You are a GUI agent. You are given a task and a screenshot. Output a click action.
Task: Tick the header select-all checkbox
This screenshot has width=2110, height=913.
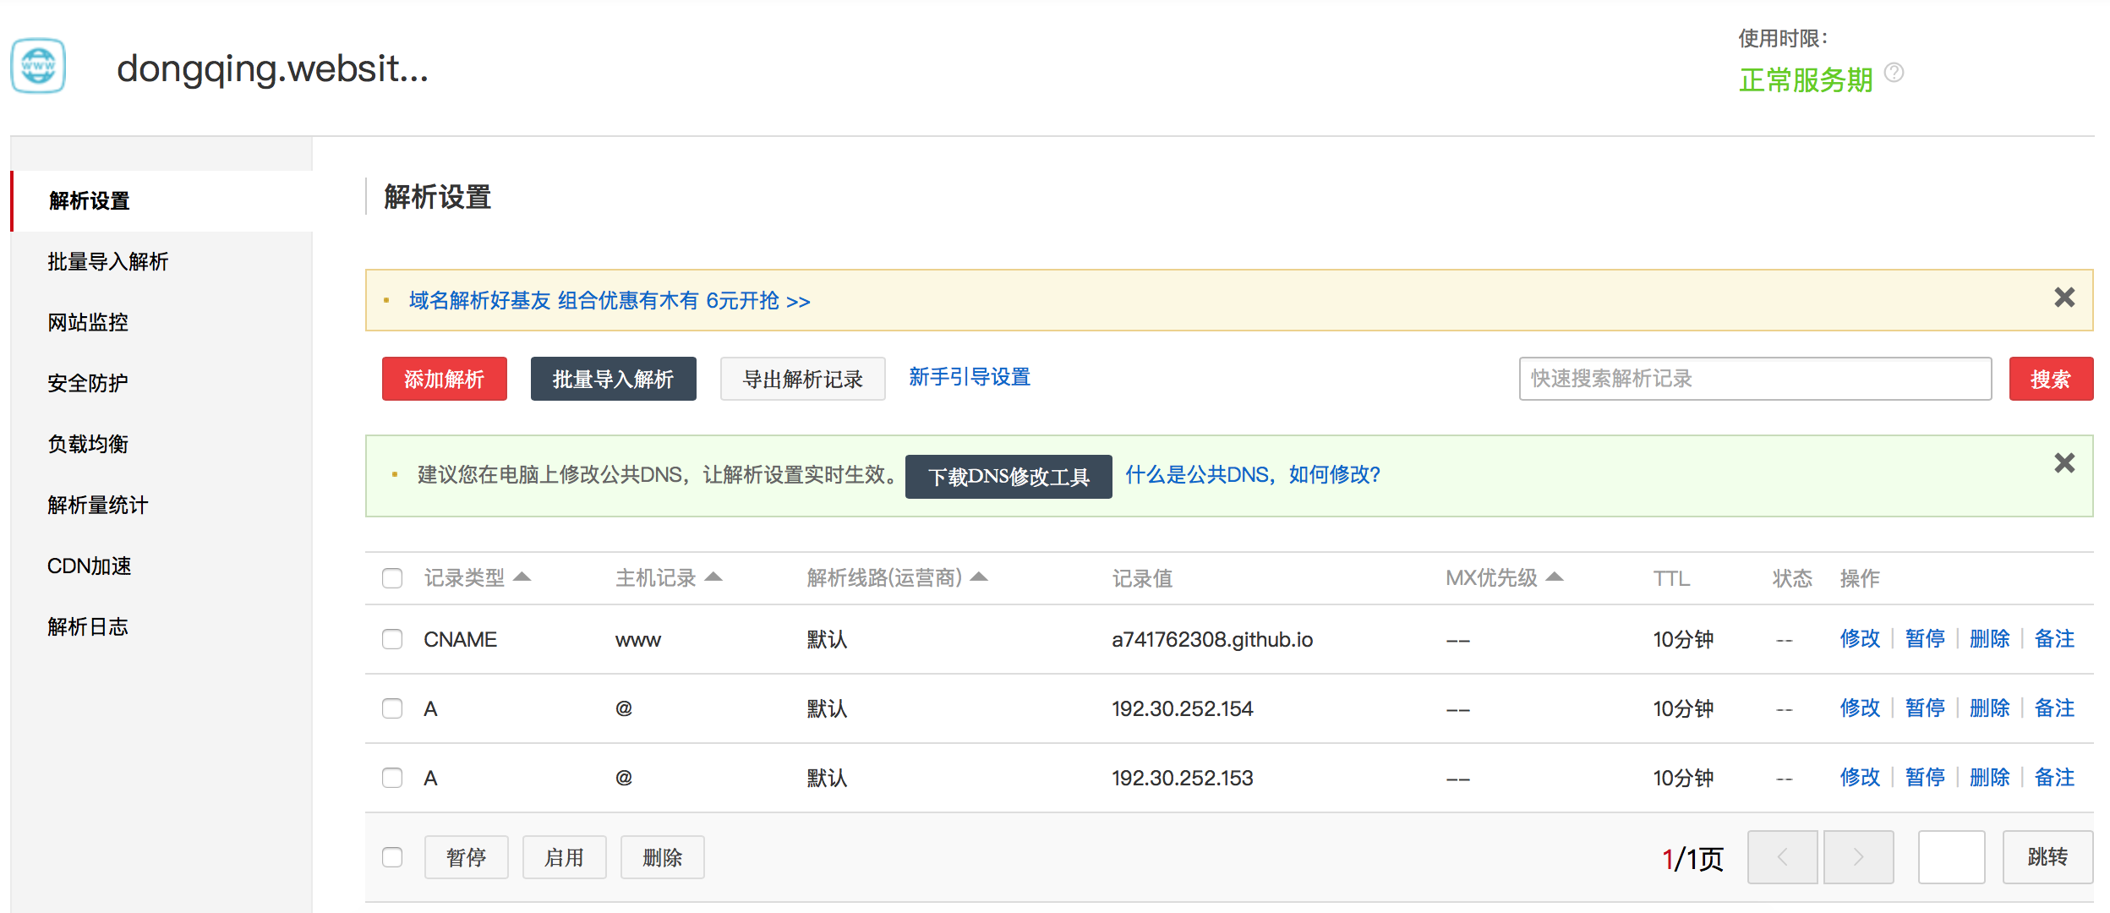pos(392,578)
